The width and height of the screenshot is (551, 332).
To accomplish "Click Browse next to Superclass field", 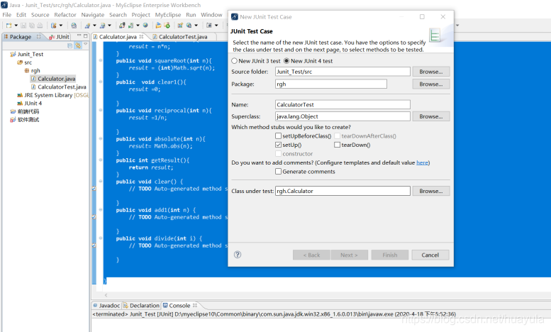I will pyautogui.click(x=431, y=116).
